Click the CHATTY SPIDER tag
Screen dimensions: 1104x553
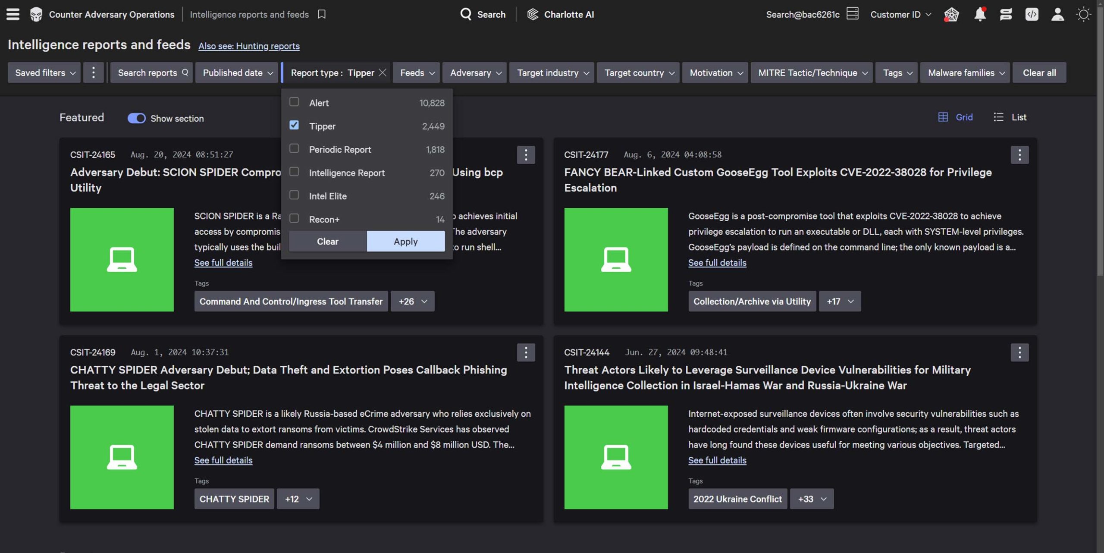pyautogui.click(x=234, y=499)
